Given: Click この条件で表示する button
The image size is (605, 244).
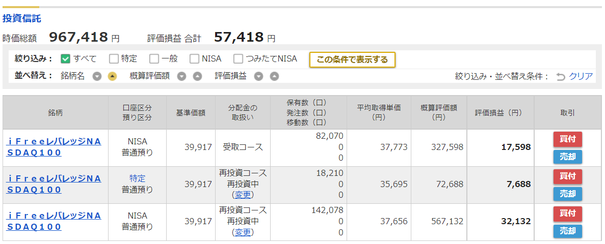Looking at the screenshot, I should [352, 59].
